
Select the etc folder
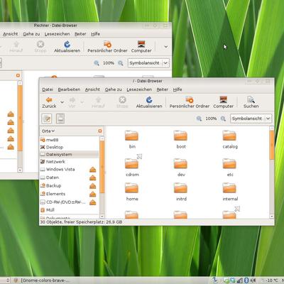coord(230,167)
